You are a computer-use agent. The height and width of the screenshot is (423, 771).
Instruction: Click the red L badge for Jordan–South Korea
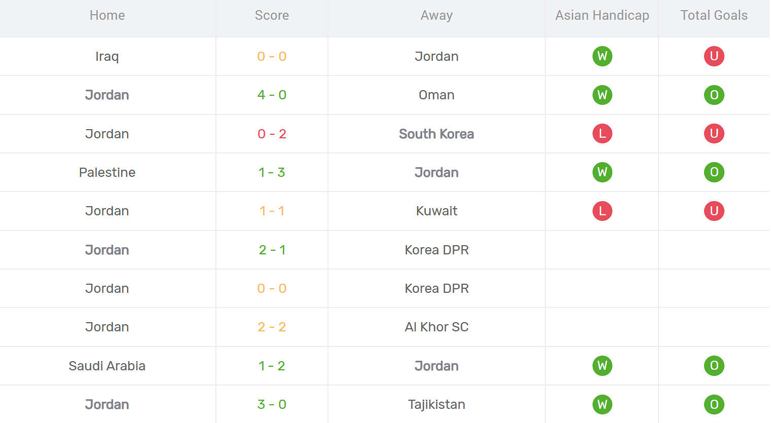click(x=602, y=134)
